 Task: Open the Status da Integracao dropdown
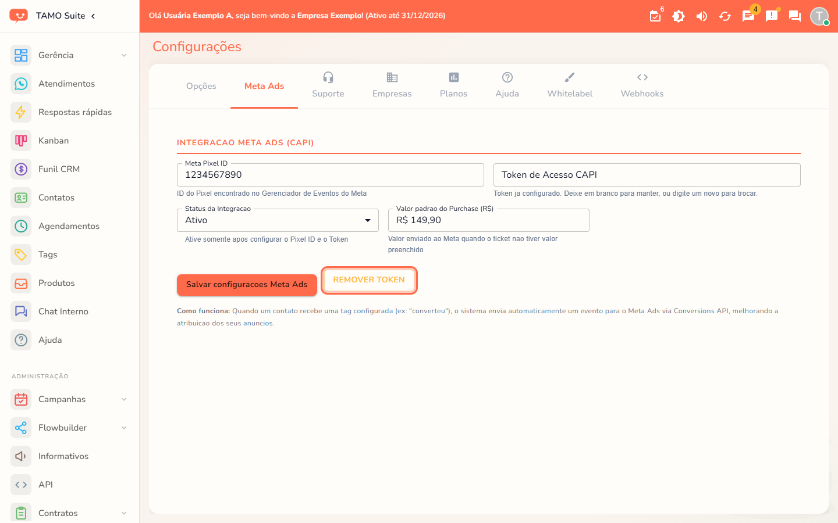coord(278,220)
